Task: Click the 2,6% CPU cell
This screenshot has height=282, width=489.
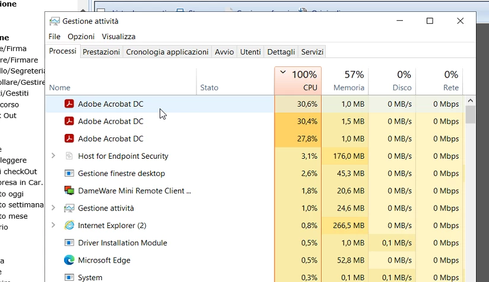Action: pos(298,174)
